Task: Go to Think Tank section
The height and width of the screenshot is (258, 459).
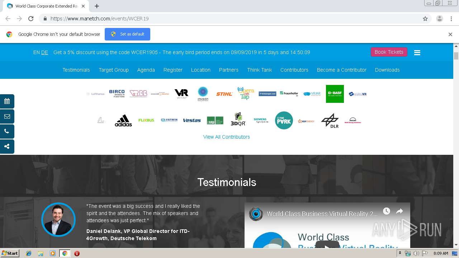Action: pos(260,70)
